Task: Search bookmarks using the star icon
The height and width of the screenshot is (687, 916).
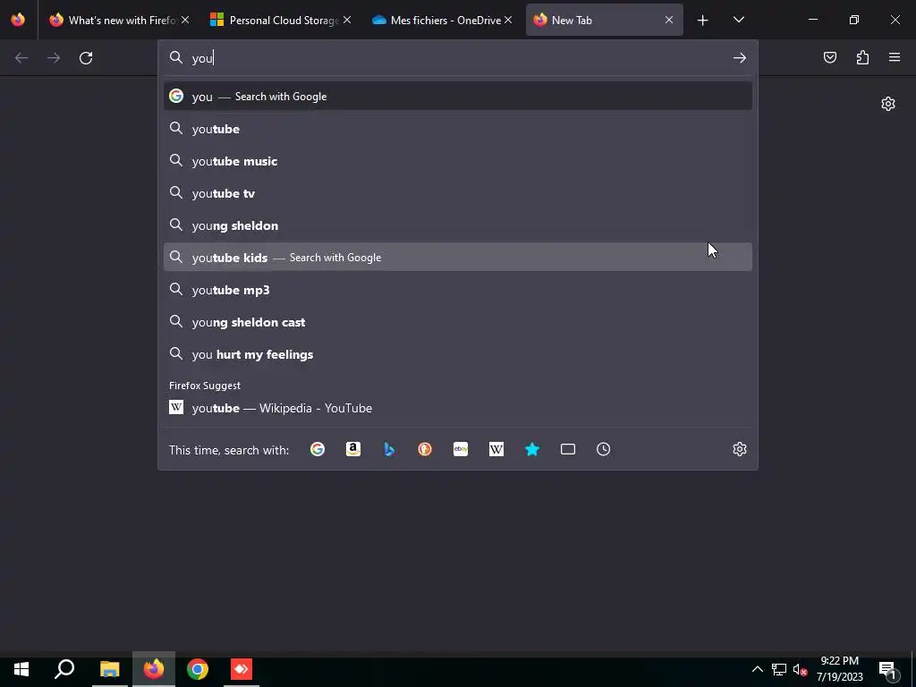Action: pos(531,449)
